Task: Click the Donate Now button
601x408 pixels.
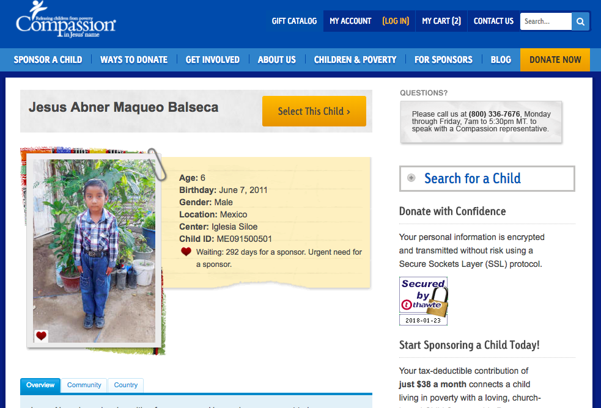Action: (x=555, y=60)
